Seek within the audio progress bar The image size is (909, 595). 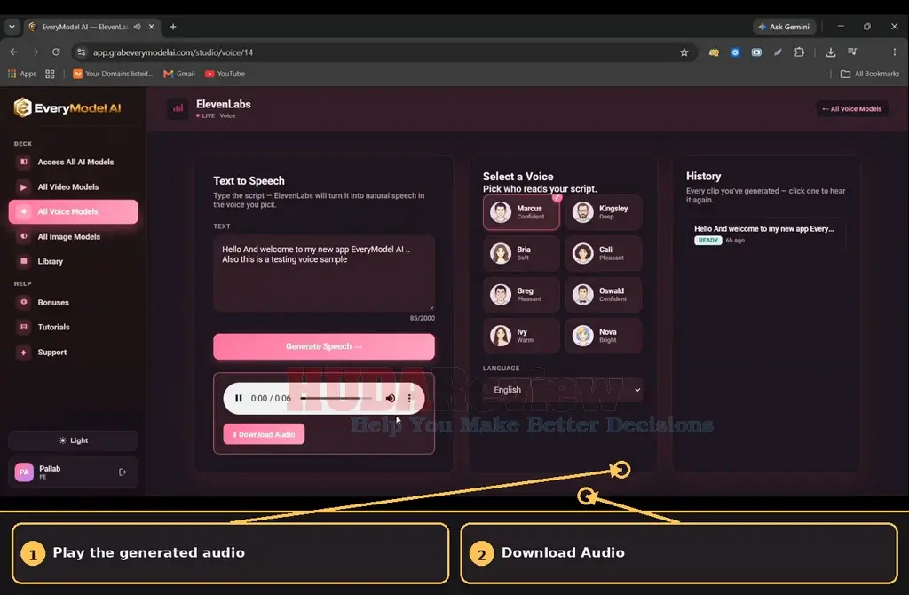coord(336,399)
